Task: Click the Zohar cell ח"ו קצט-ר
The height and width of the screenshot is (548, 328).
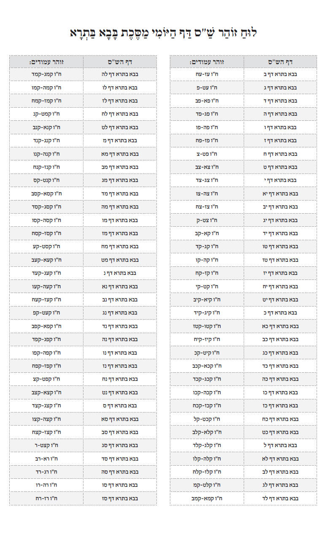Action: (x=46, y=445)
